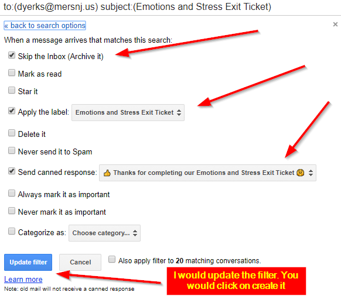Check the Delete it checkbox
This screenshot has width=341, height=296.
tap(12, 133)
